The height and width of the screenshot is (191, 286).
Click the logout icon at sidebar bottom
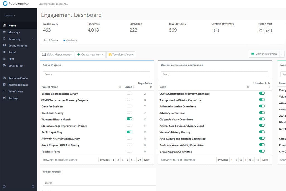[33, 187]
